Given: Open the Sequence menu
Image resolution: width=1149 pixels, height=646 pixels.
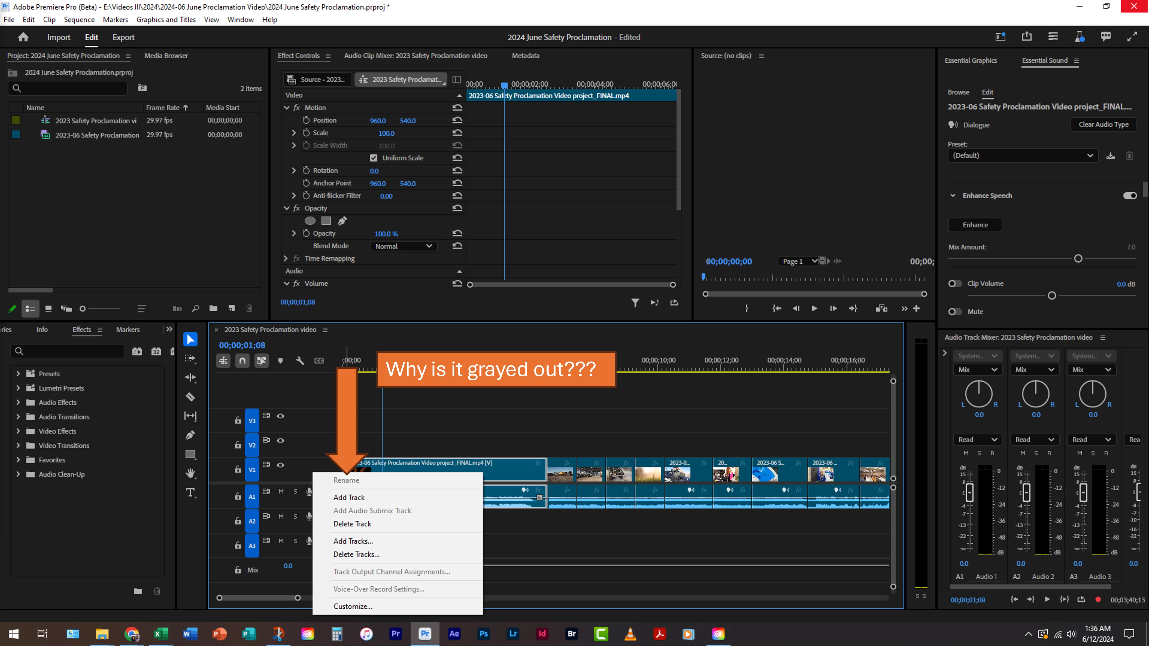Looking at the screenshot, I should pyautogui.click(x=79, y=20).
